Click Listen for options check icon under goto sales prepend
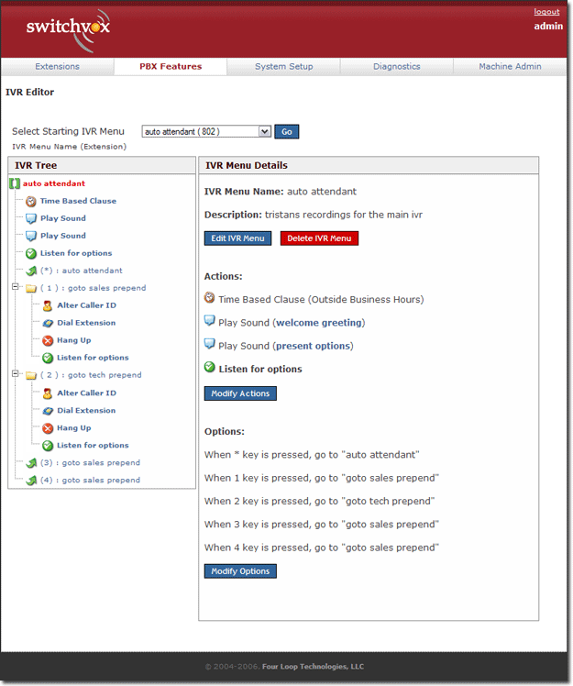The image size is (573, 686). (x=48, y=359)
